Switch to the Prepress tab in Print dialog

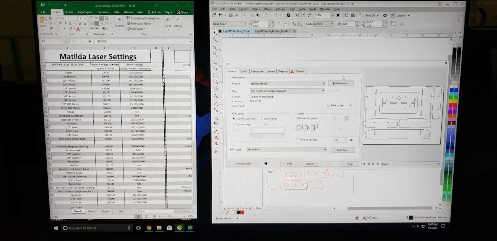(x=283, y=71)
